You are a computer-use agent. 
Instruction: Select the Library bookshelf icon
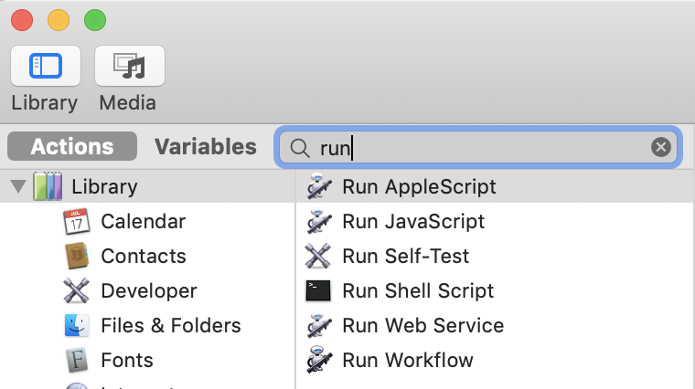[x=48, y=186]
